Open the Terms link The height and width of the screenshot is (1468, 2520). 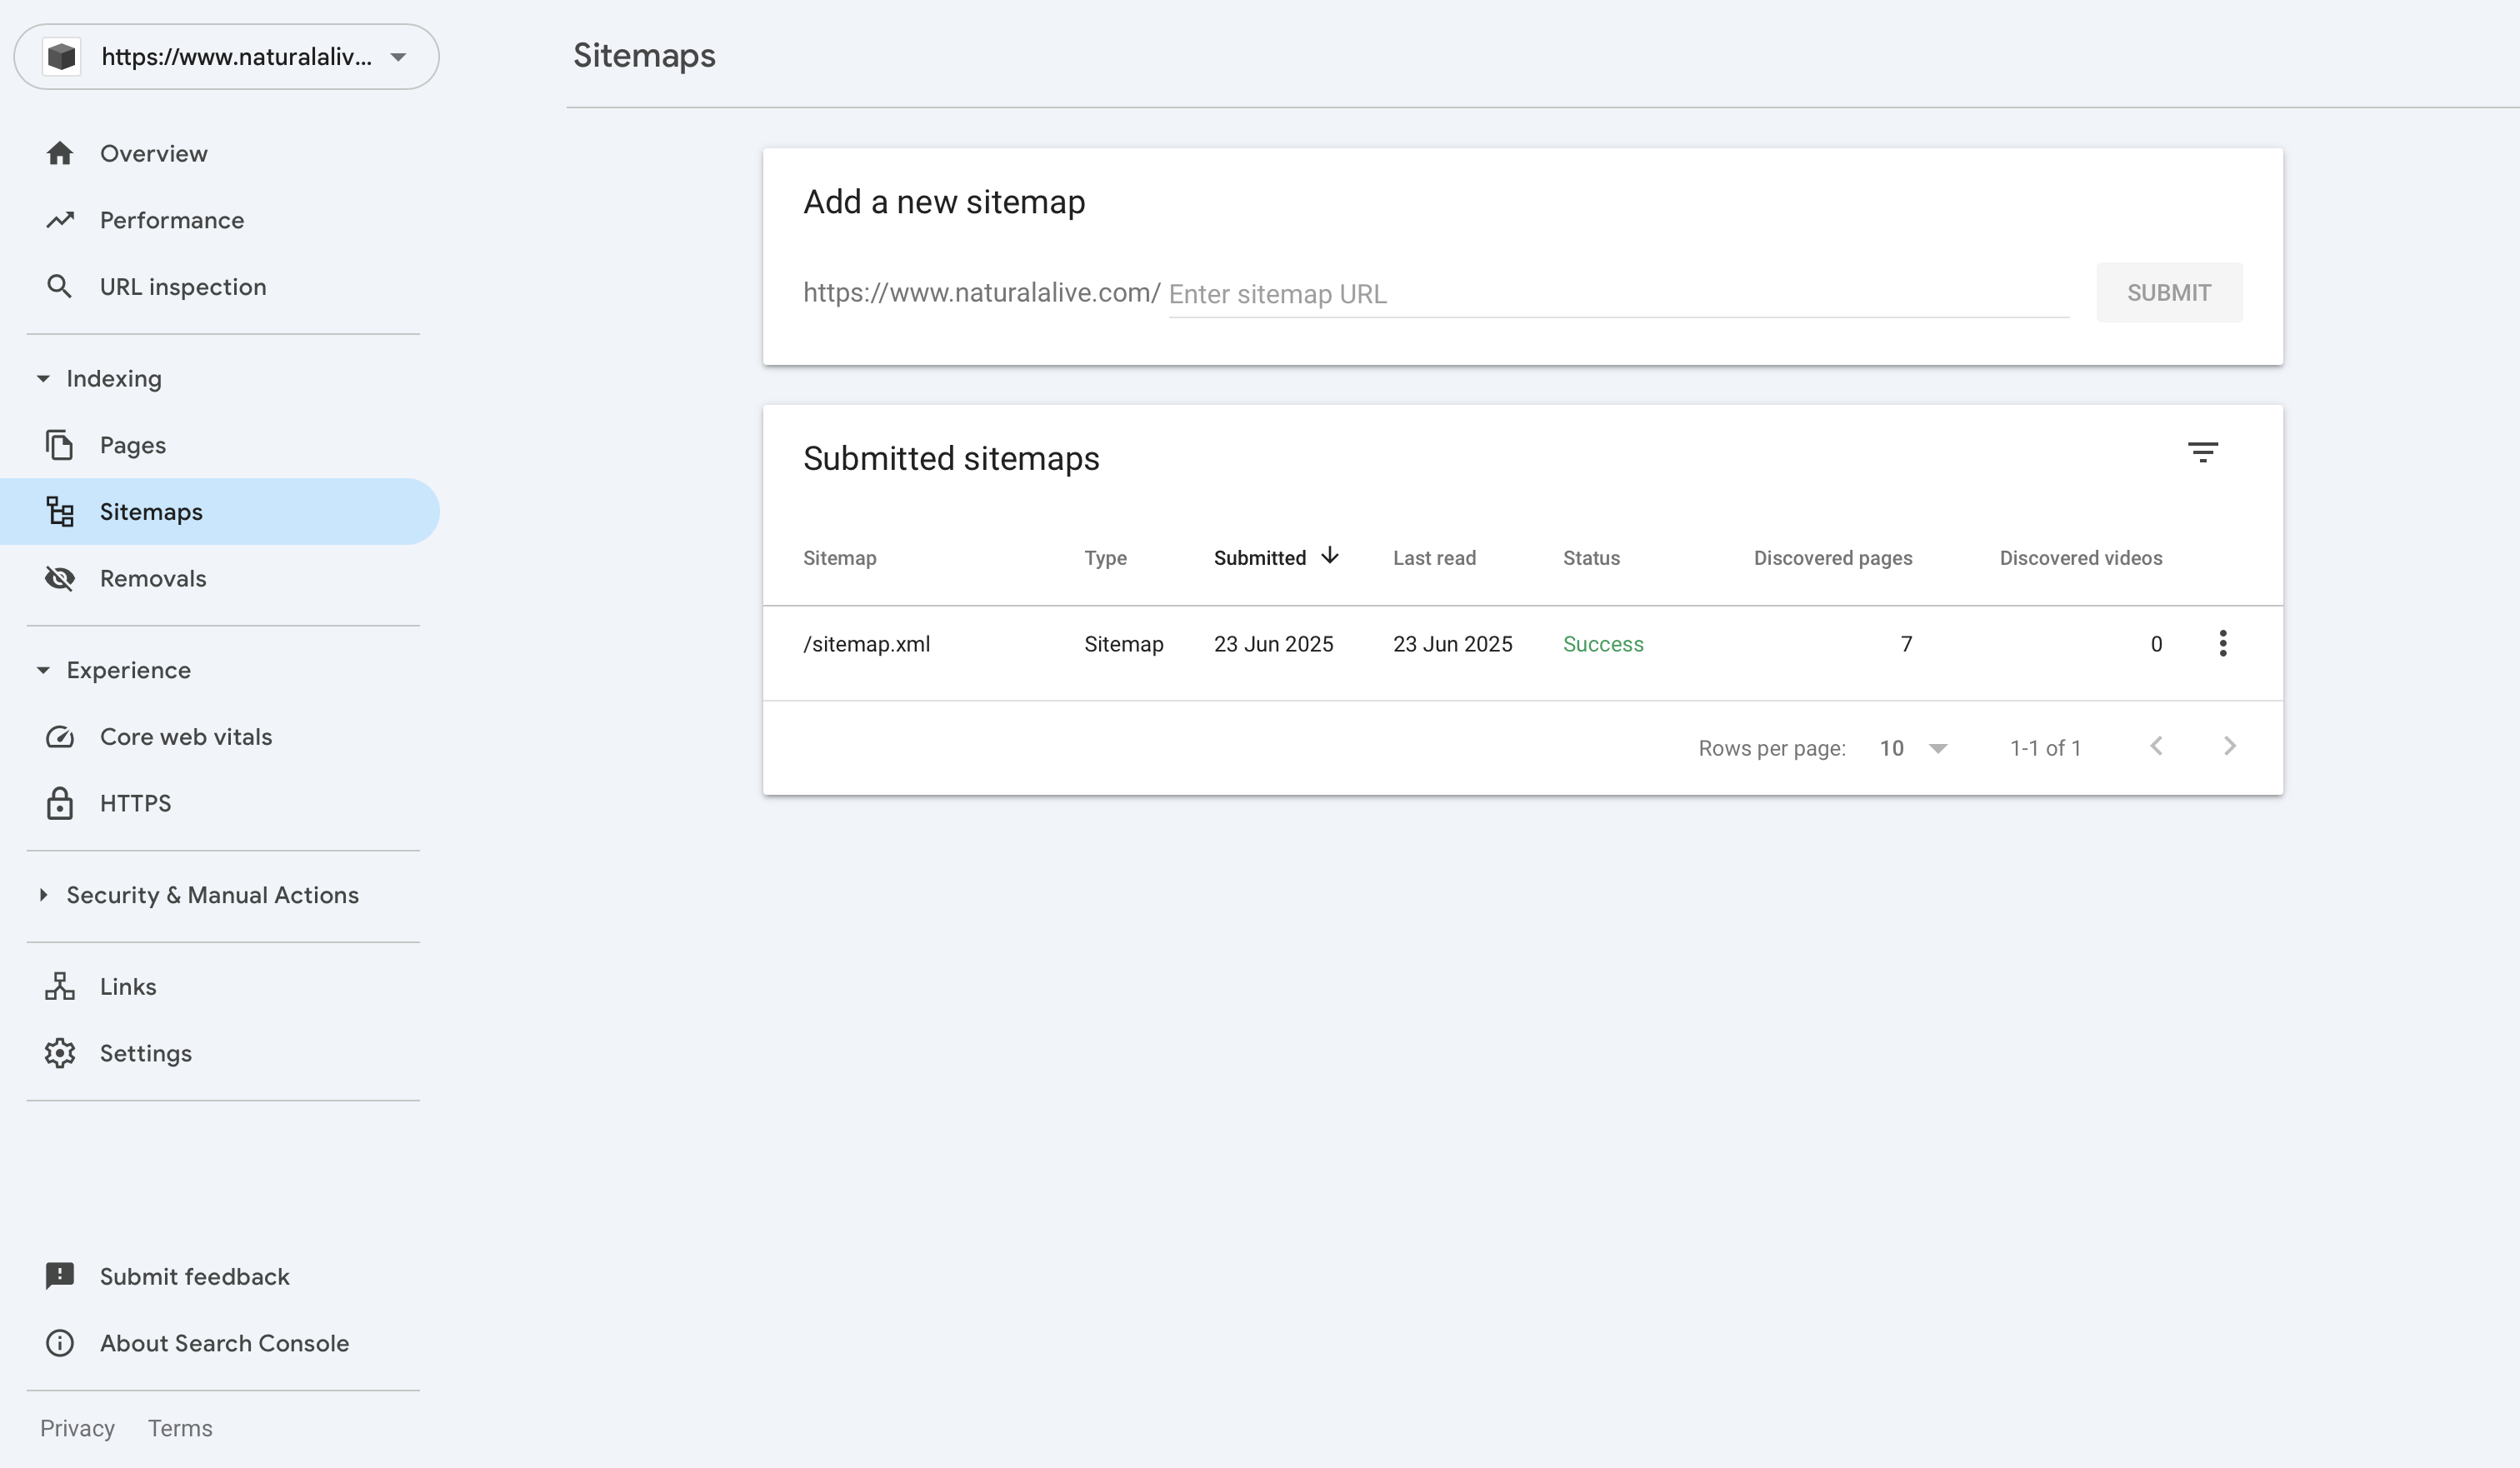(180, 1428)
